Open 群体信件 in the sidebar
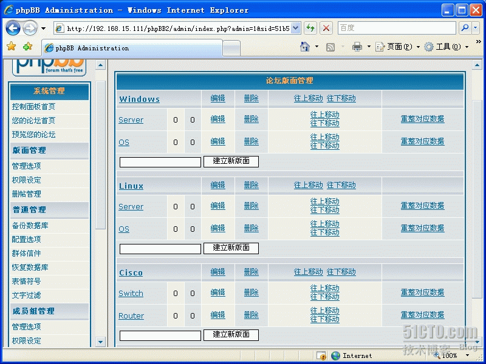The width and height of the screenshot is (486, 364). click(26, 254)
